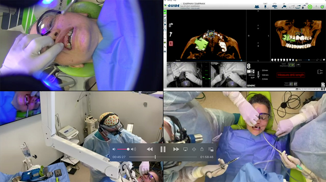Click the camera snapshot icon in left sidebar
326x182 pixels.
165,51
